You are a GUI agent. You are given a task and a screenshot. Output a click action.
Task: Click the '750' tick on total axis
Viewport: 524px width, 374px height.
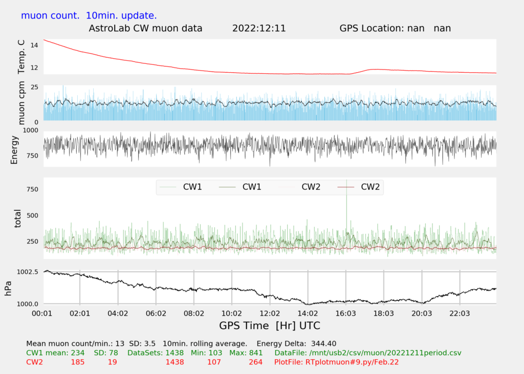(32, 189)
